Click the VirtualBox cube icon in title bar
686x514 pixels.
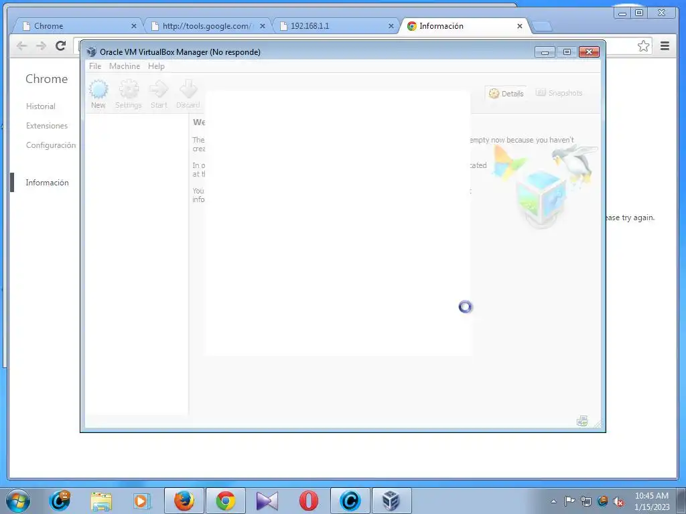(91, 52)
